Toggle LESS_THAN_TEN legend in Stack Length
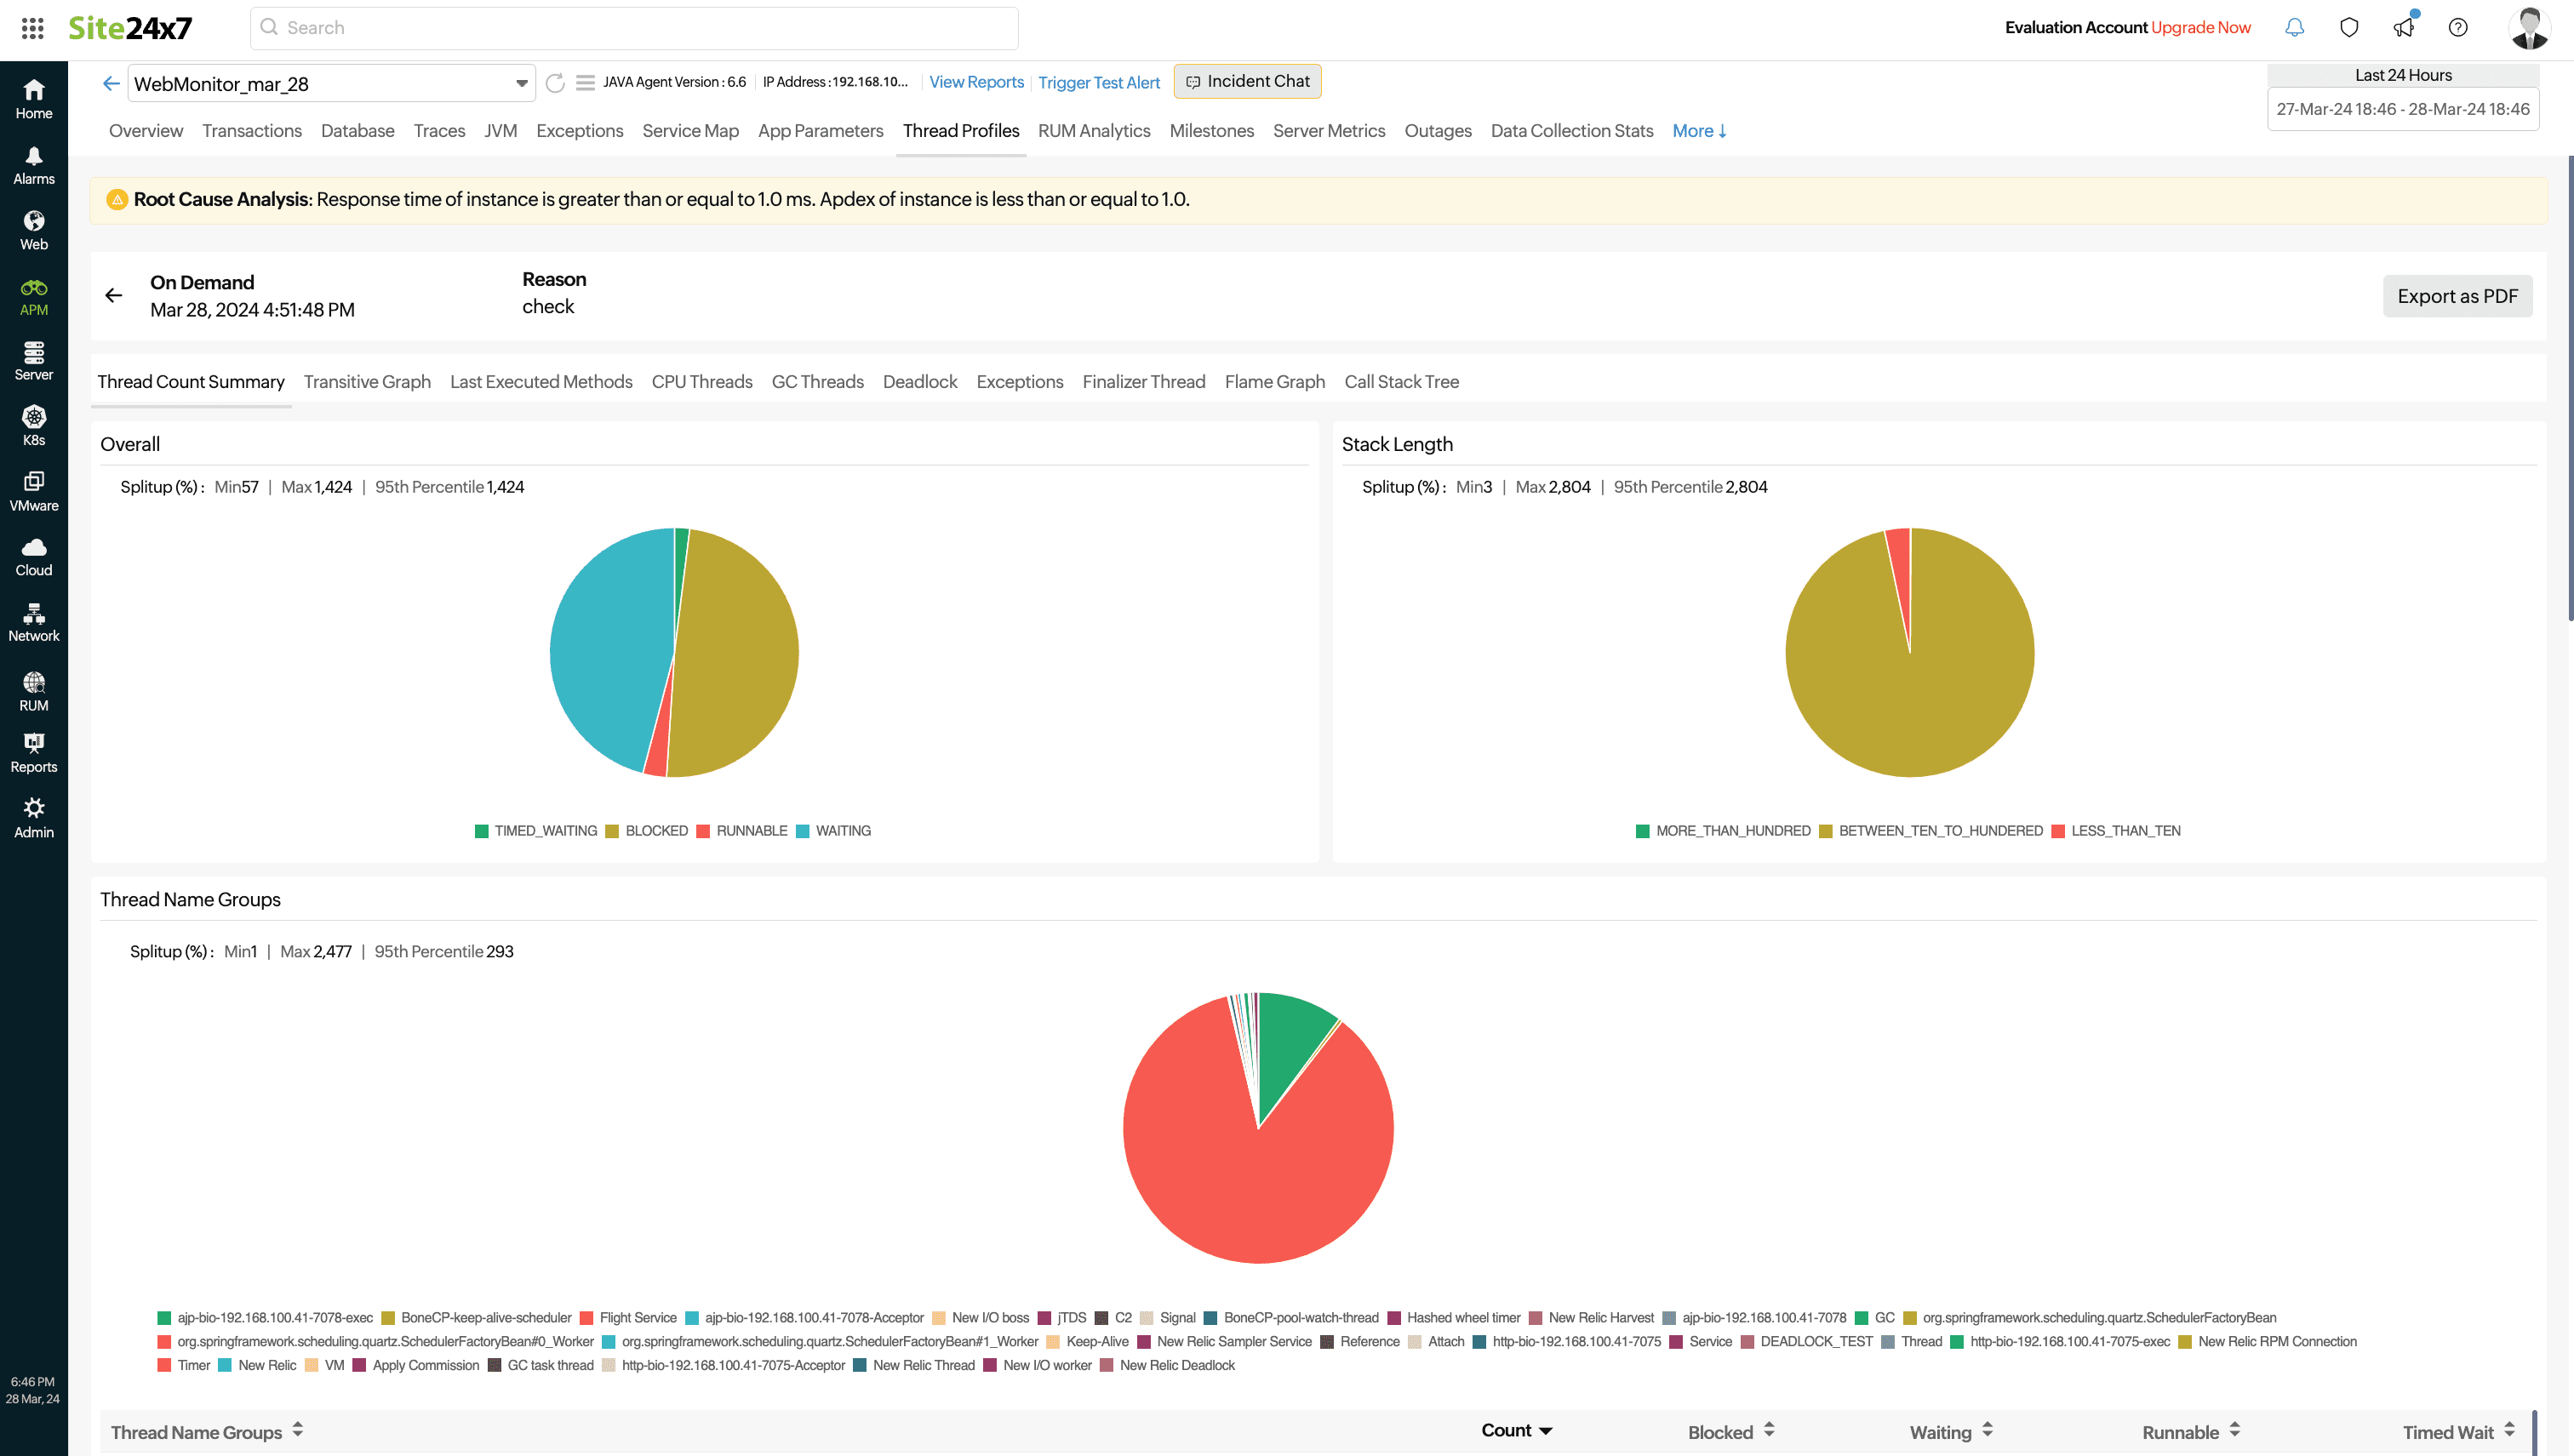The height and width of the screenshot is (1456, 2574). [x=2115, y=831]
